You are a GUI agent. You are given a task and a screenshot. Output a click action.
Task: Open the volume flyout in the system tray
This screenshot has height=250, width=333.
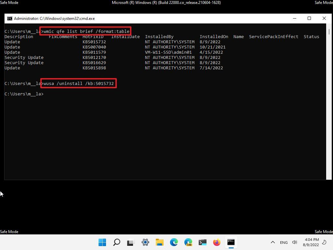point(295,242)
